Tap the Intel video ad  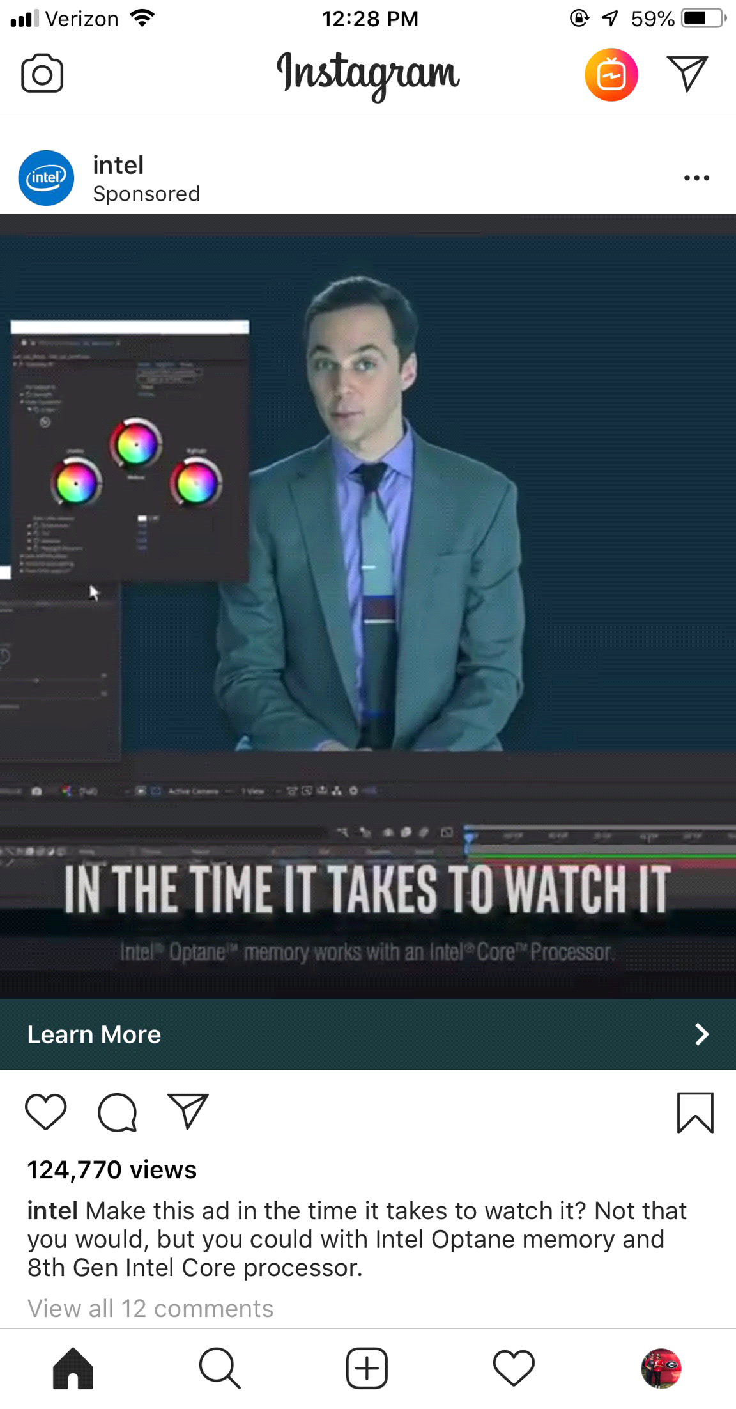(x=368, y=606)
